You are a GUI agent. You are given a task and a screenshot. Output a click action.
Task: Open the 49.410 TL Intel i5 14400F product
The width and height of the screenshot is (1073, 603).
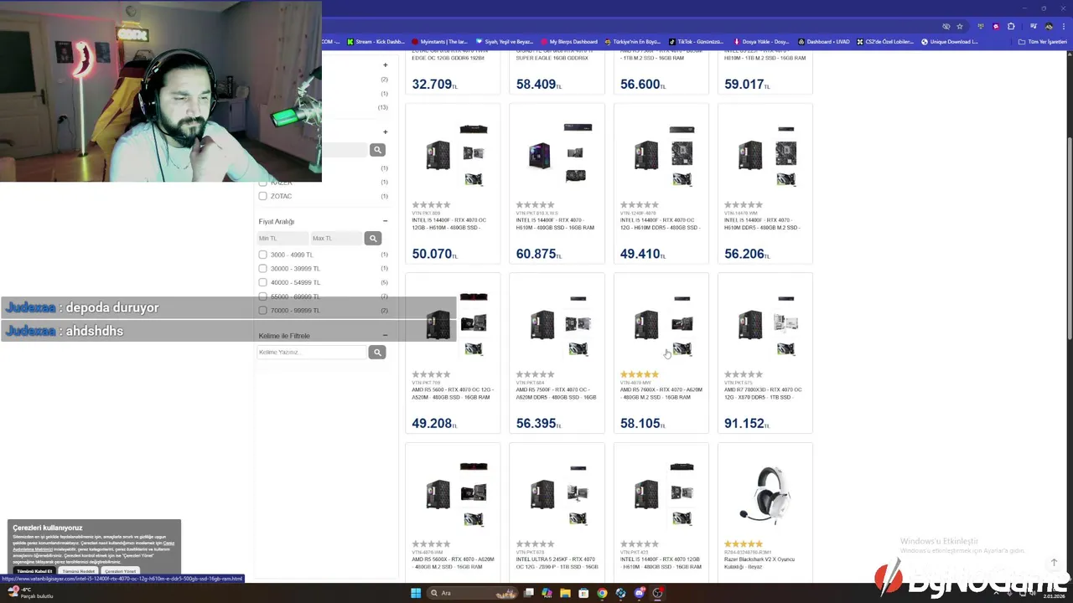click(661, 183)
